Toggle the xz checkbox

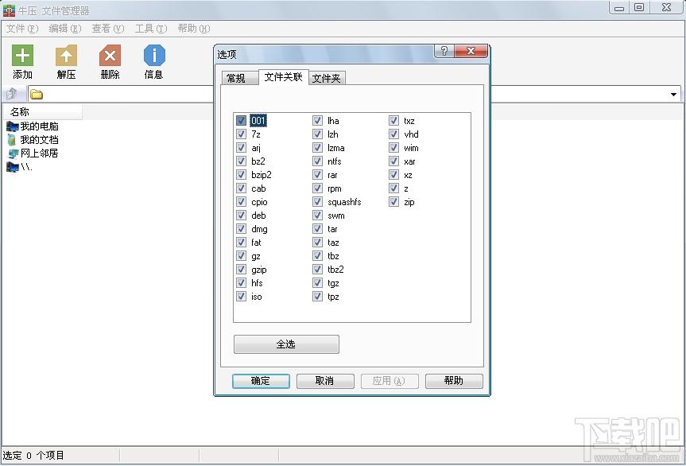(x=393, y=175)
